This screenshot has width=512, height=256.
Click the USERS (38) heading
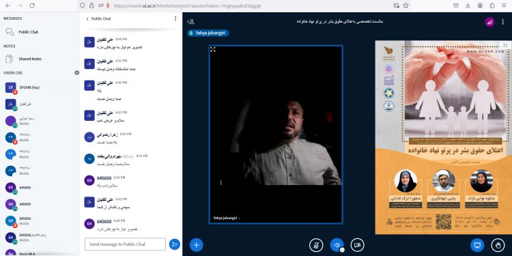[13, 73]
